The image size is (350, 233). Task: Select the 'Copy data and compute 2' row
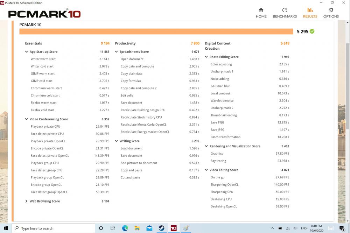(x=160, y=88)
